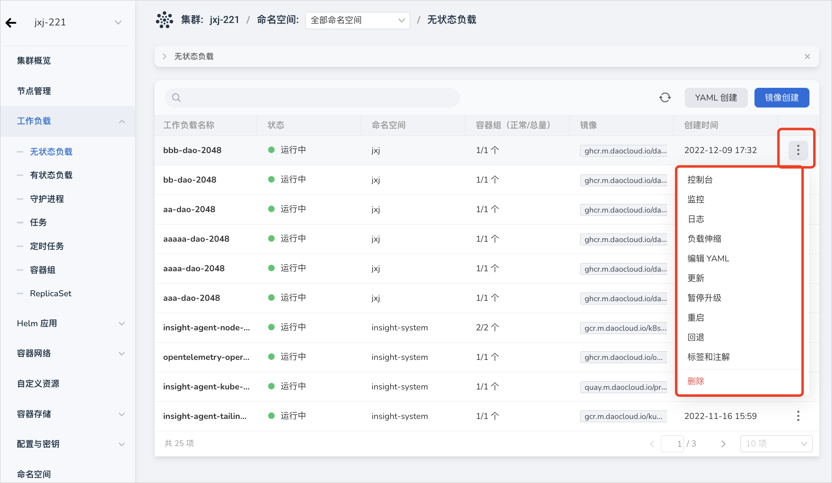This screenshot has height=483, width=832.
Task: Open 集群概览 in the sidebar
Action: (x=34, y=61)
